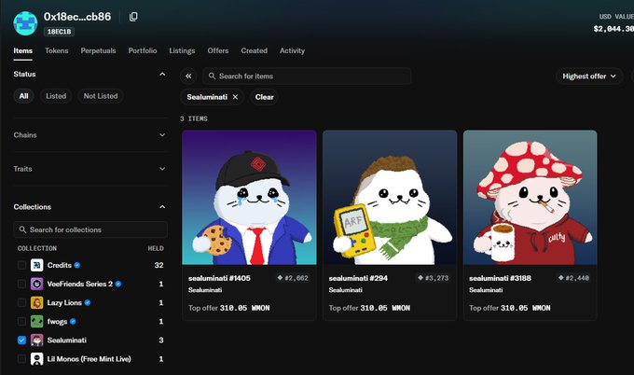Click rarity rank #3,273 on sealuminati #294
This screenshot has height=375, width=634.
(433, 278)
